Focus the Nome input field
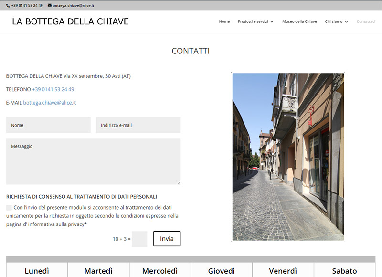Viewport: 382px width, 277px height. coord(48,125)
